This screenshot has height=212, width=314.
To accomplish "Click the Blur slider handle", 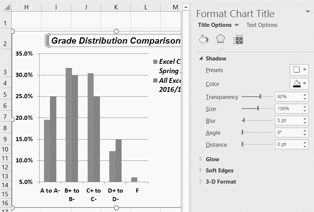I will (x=244, y=120).
